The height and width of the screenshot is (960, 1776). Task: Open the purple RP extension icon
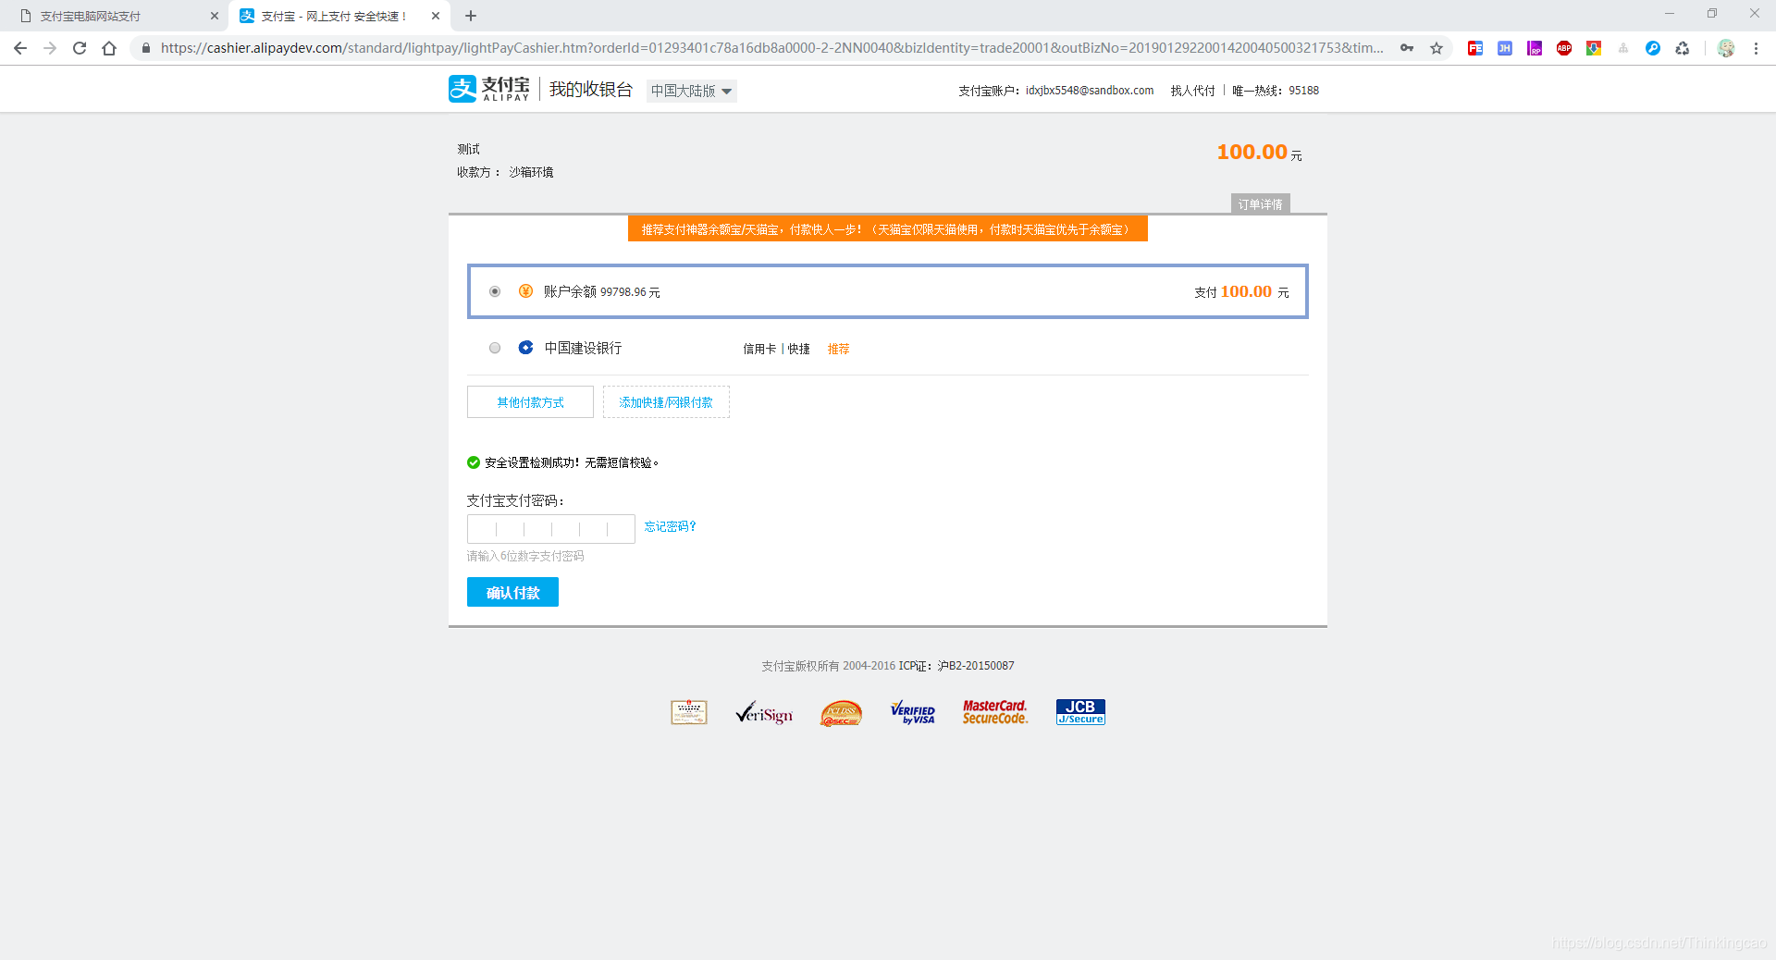pyautogui.click(x=1535, y=48)
